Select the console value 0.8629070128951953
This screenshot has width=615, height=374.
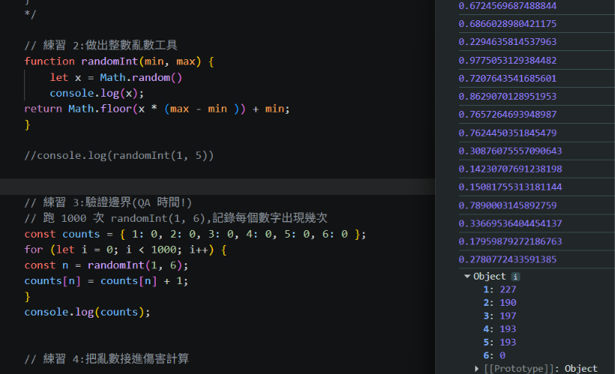(508, 97)
